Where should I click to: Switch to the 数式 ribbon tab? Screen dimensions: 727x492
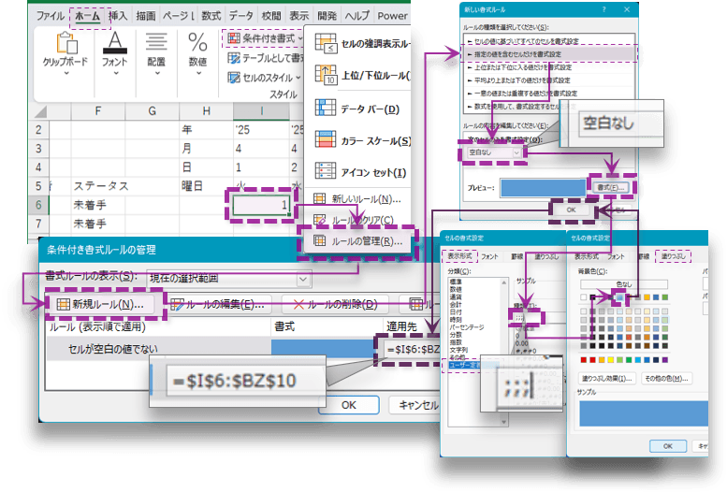coord(211,16)
